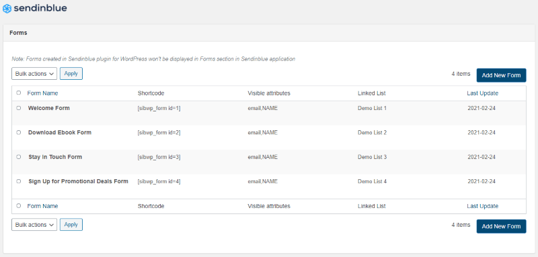This screenshot has height=257, width=538.
Task: Sort by Form Name in footer row
Action: 42,206
